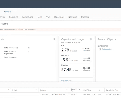Filter the Queued For column
Screen dimensions: 121x100
tap(79, 89)
